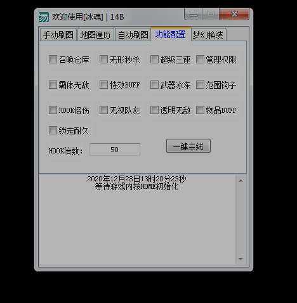Open the 自动刷图 tab
The width and height of the screenshot is (297, 303).
(133, 35)
